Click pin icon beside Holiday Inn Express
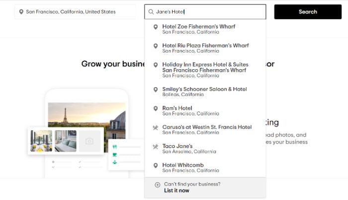348x200 pixels. pyautogui.click(x=156, y=65)
